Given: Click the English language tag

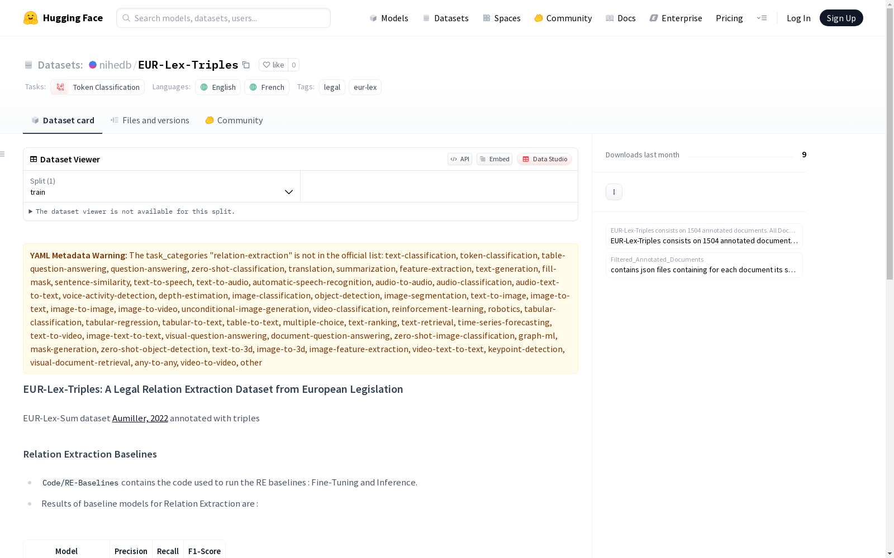Looking at the screenshot, I should pyautogui.click(x=218, y=87).
